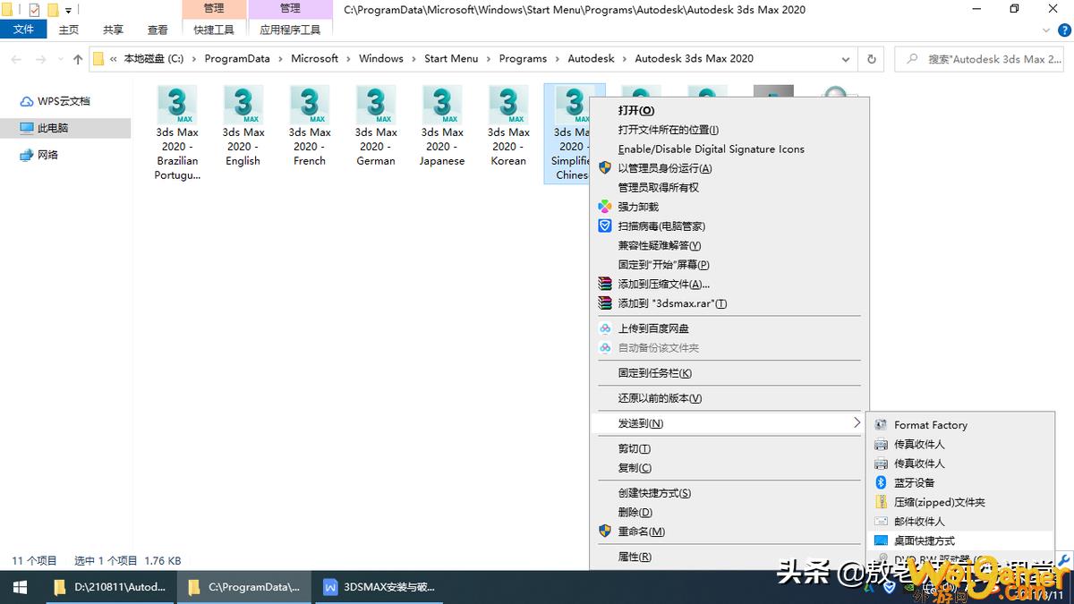Select the 3ds Max 2020 English shortcut
The image size is (1074, 604).
point(243,126)
